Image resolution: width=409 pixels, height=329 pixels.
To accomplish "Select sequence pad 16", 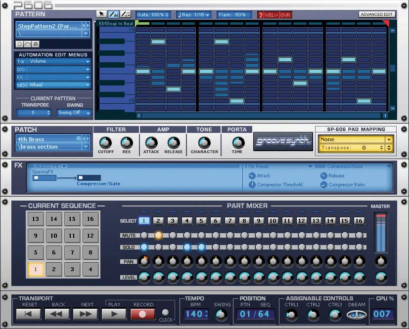I will [x=91, y=219].
